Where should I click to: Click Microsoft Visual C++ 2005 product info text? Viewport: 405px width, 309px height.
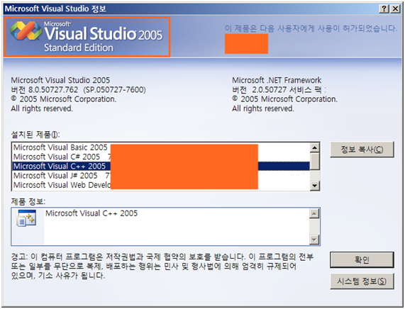click(x=91, y=213)
